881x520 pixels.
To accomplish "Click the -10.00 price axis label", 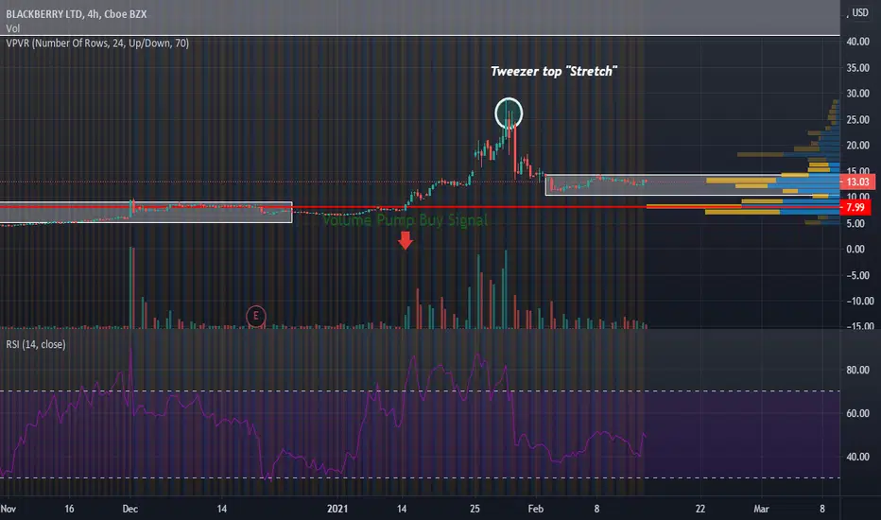I will pos(859,302).
